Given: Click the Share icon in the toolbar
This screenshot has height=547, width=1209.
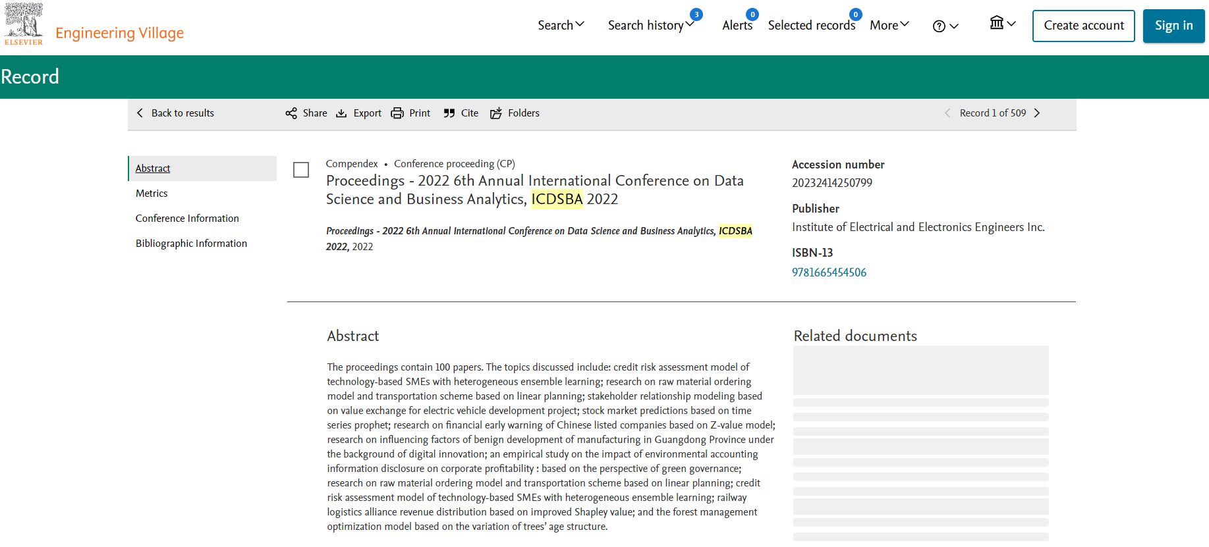Looking at the screenshot, I should pyautogui.click(x=291, y=113).
